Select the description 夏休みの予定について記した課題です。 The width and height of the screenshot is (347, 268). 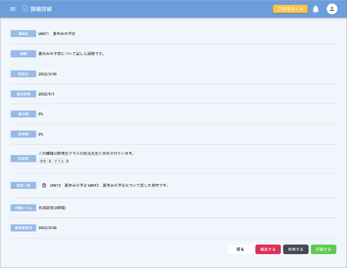(x=71, y=54)
